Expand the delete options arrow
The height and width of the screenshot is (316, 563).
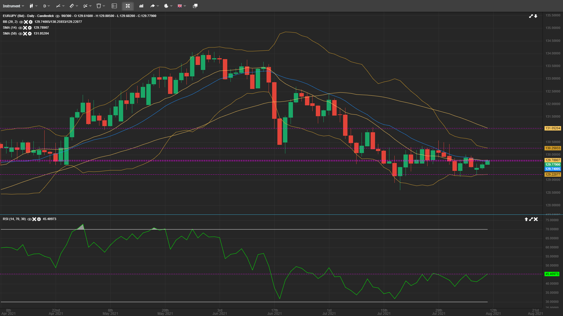click(x=104, y=6)
